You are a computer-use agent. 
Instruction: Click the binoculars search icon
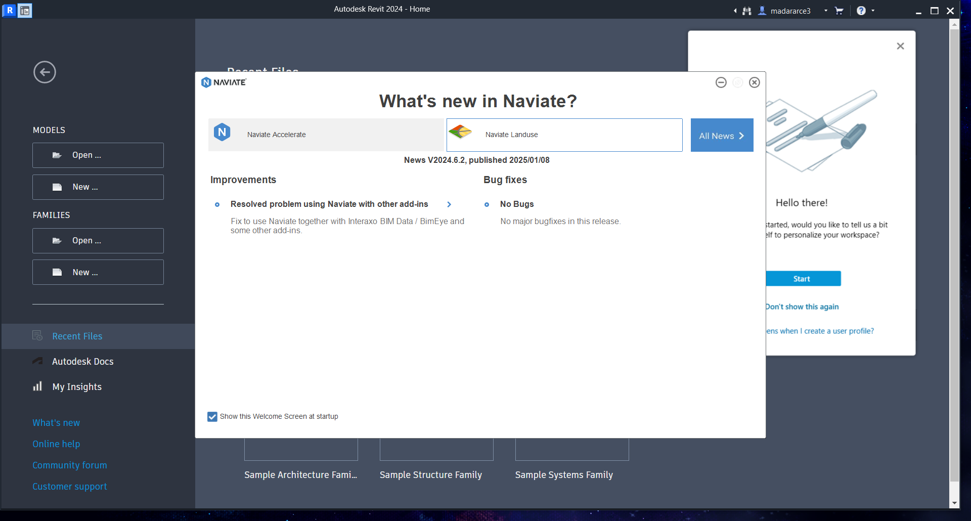746,11
